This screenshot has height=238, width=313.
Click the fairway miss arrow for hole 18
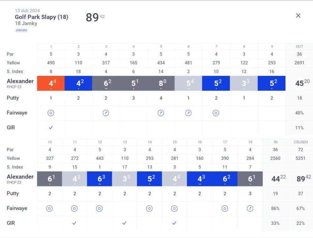(250, 209)
